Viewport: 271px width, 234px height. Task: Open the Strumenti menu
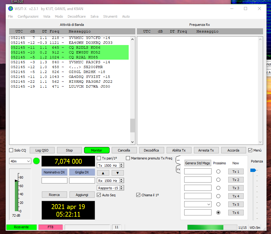110,16
